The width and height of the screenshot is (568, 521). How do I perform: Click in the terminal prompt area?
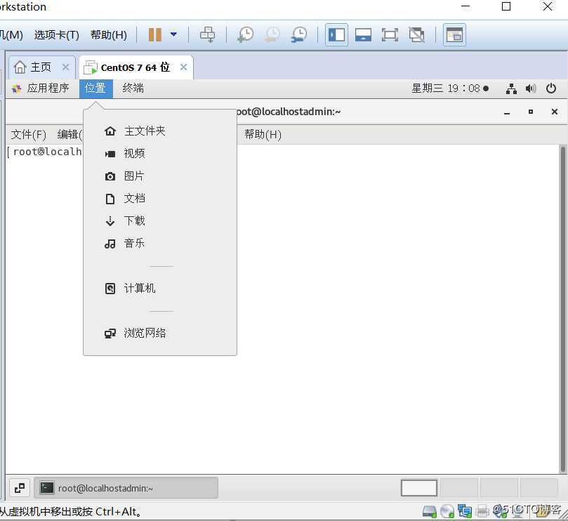tap(282, 309)
